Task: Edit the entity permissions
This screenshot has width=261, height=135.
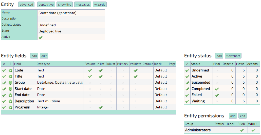Action: pyautogui.click(x=243, y=116)
